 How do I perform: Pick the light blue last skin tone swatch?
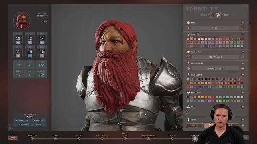[242, 46]
